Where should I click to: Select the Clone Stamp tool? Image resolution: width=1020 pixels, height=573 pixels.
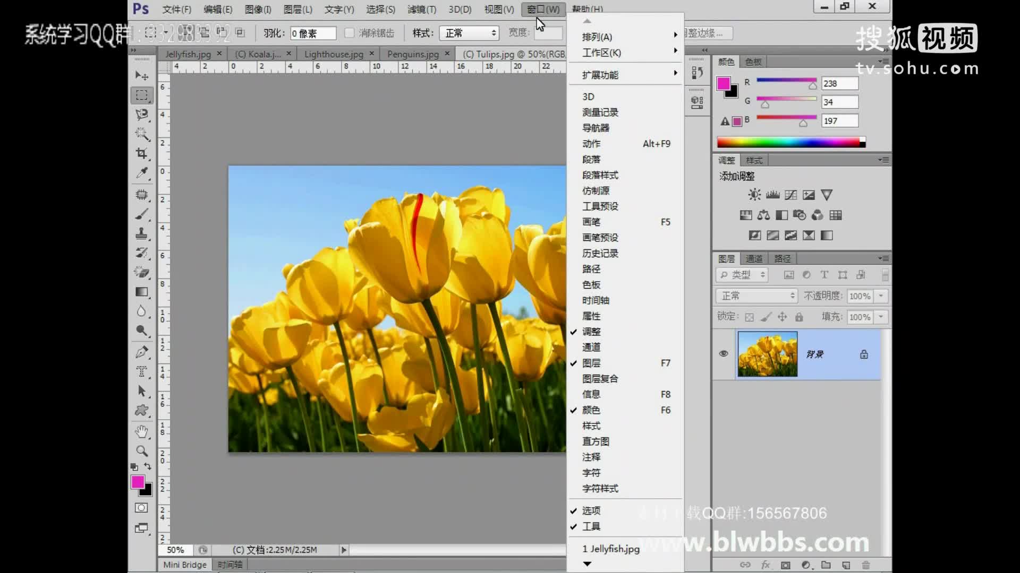coord(141,233)
